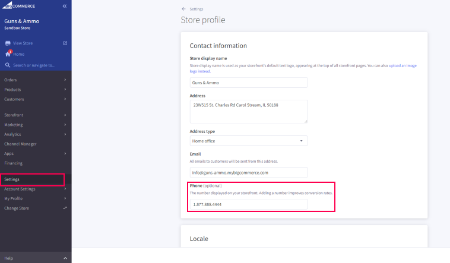
Task: Click the Phone number input field
Action: click(x=249, y=204)
